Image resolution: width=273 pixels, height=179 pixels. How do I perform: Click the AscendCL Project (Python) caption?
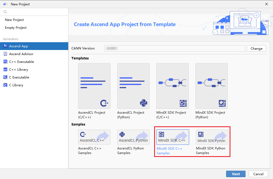point(131,115)
